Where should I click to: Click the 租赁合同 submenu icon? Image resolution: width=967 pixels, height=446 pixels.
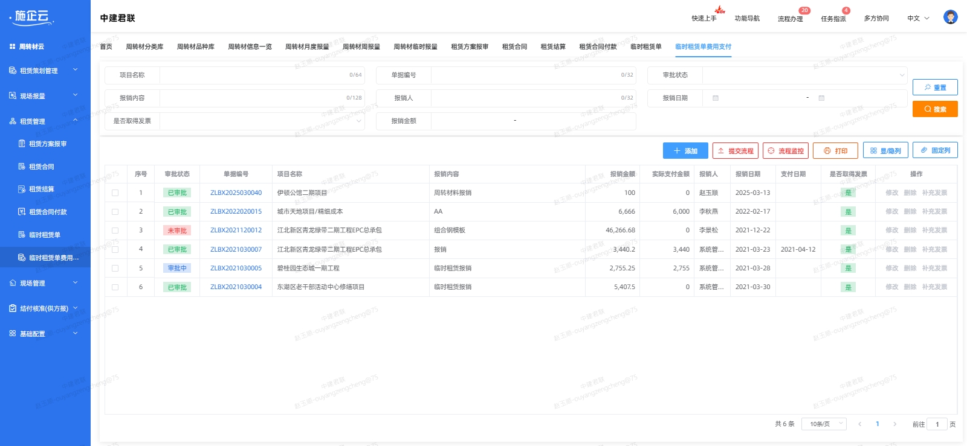pyautogui.click(x=22, y=167)
